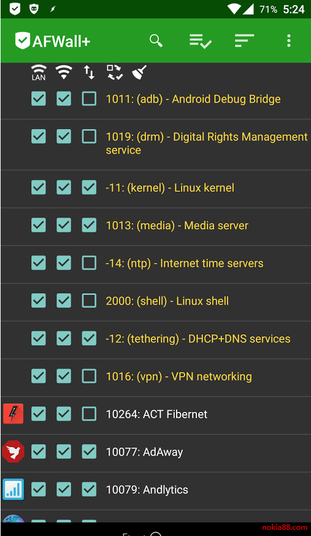Open the search magnifier icon
Screen dimensions: 311x536
(156, 41)
